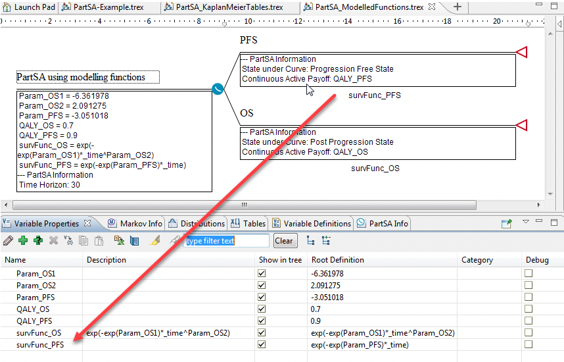Click the type filter text field
Viewport: 564px width, 362px height.
[x=226, y=241]
